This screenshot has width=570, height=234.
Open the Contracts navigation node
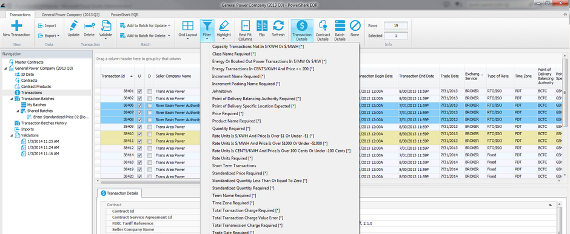tap(29, 80)
